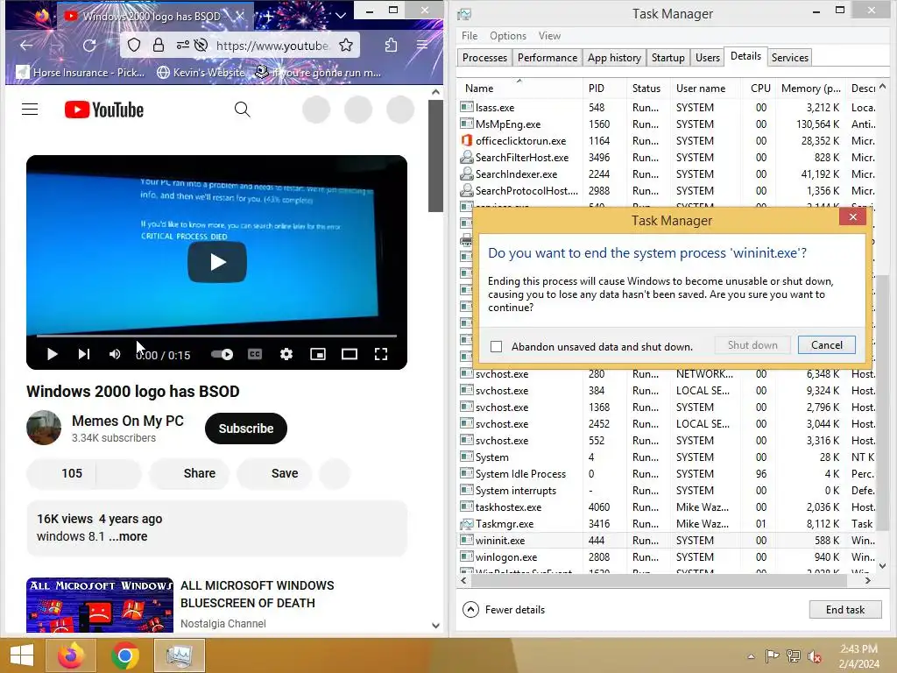897x673 pixels.
Task: Open a new Firefox tab with plus
Action: [268, 16]
